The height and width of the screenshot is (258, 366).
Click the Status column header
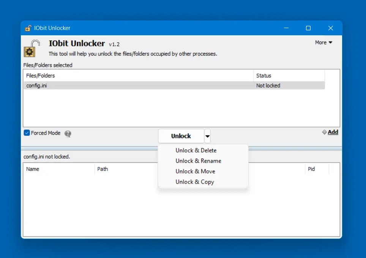coord(289,76)
